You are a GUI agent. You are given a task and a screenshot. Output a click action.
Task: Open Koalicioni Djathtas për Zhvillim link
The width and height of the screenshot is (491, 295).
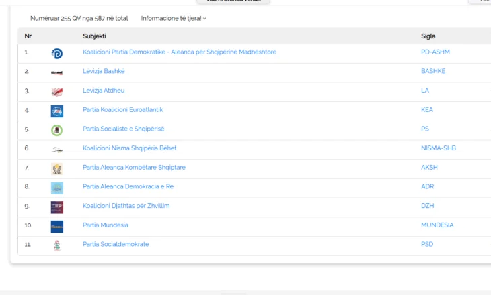126,206
